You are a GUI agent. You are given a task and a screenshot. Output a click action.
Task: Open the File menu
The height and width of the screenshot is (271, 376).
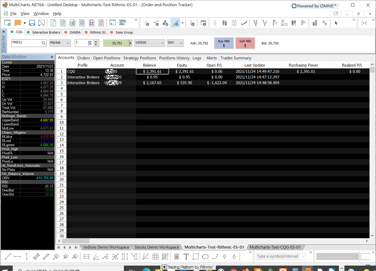13,14
